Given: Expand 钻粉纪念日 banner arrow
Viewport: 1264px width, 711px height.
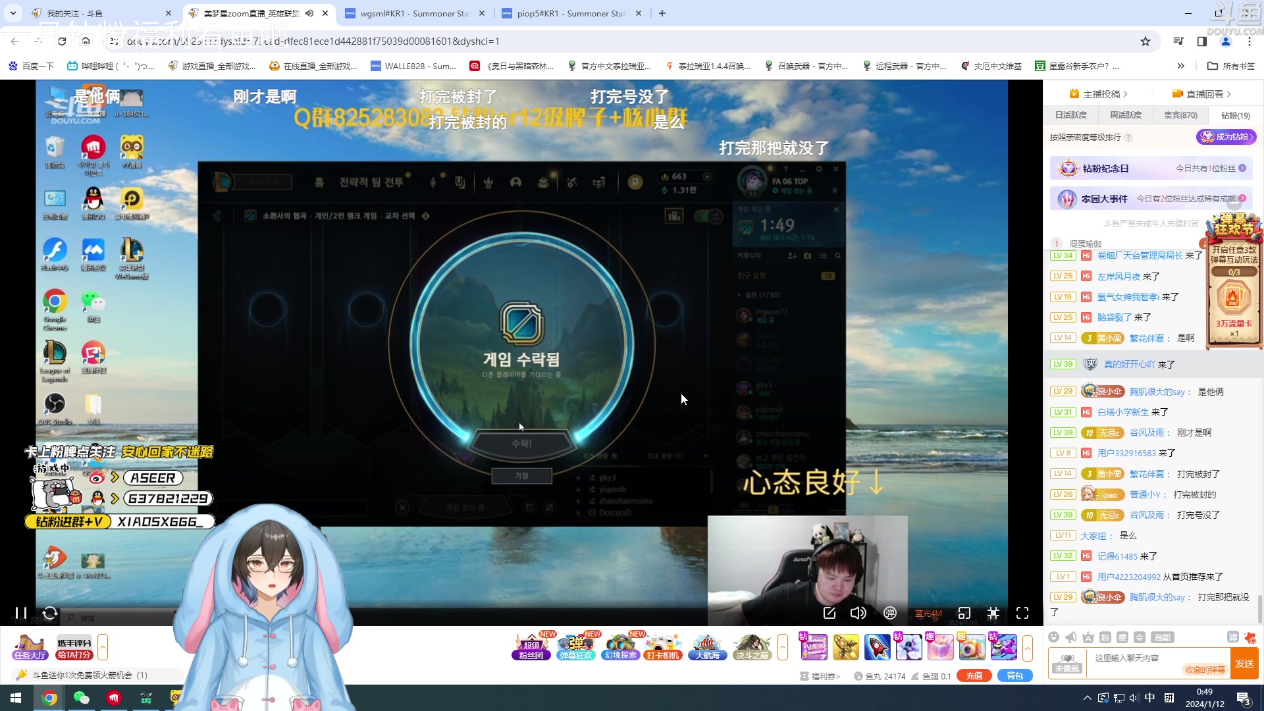Looking at the screenshot, I should [1242, 168].
